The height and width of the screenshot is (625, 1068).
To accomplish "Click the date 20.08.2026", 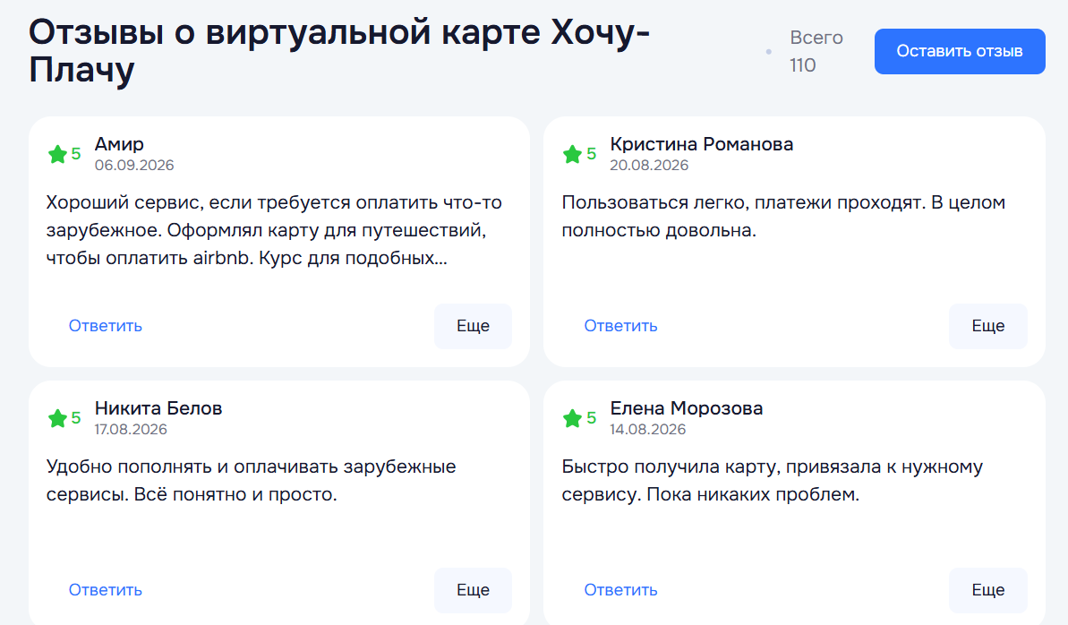I will click(x=649, y=165).
